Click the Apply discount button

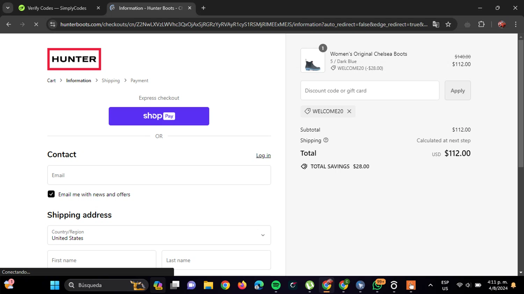tap(458, 90)
